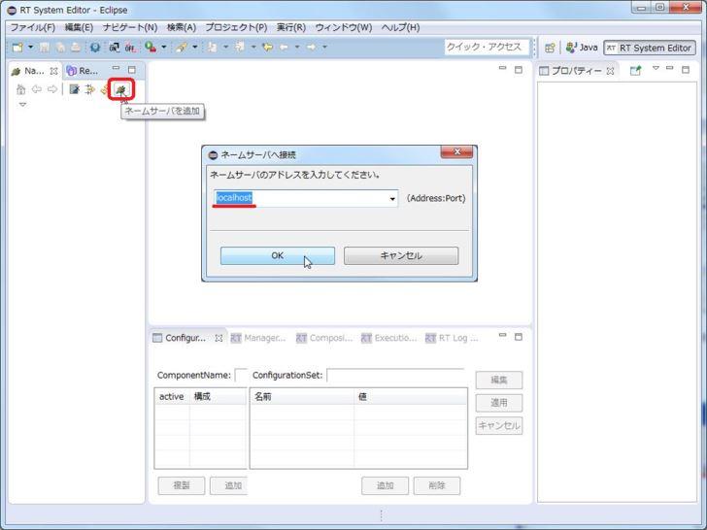Click the pencil search toolbar icon
This screenshot has height=530, width=707.
click(x=182, y=47)
